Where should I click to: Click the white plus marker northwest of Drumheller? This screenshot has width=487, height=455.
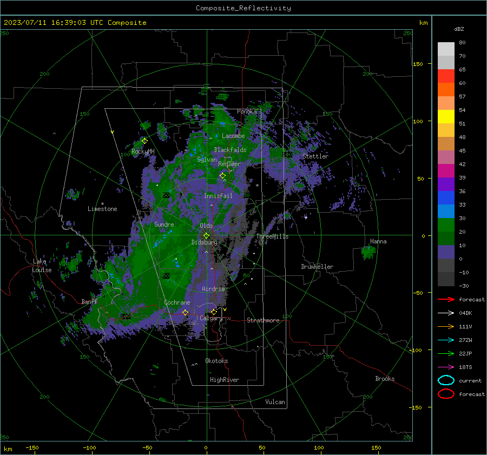(306, 217)
